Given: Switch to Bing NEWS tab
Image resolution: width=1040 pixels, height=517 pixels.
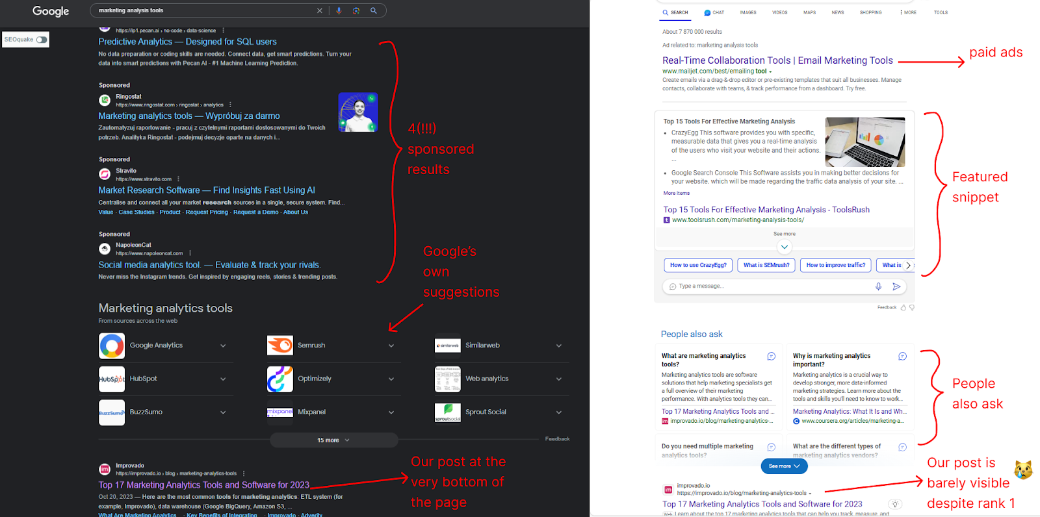Looking at the screenshot, I should coord(838,12).
